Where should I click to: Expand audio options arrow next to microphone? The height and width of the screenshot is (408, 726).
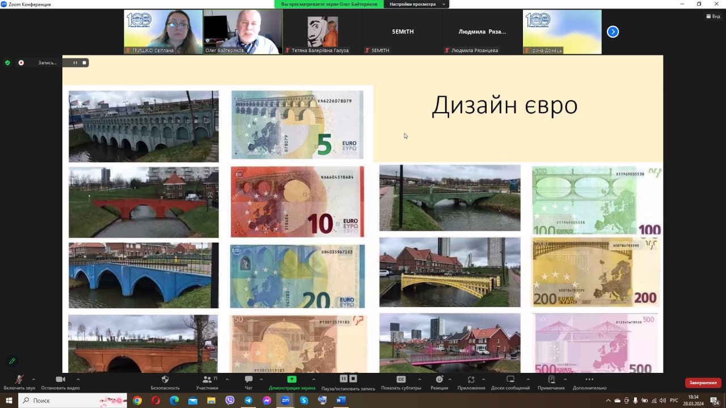(33, 379)
